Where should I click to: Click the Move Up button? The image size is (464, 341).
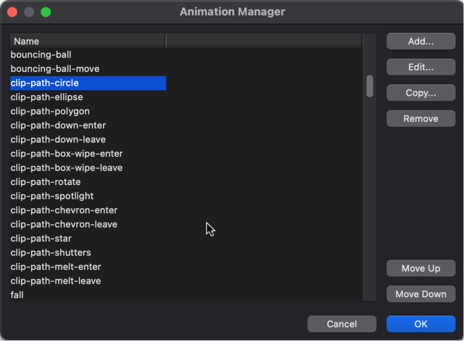click(420, 268)
